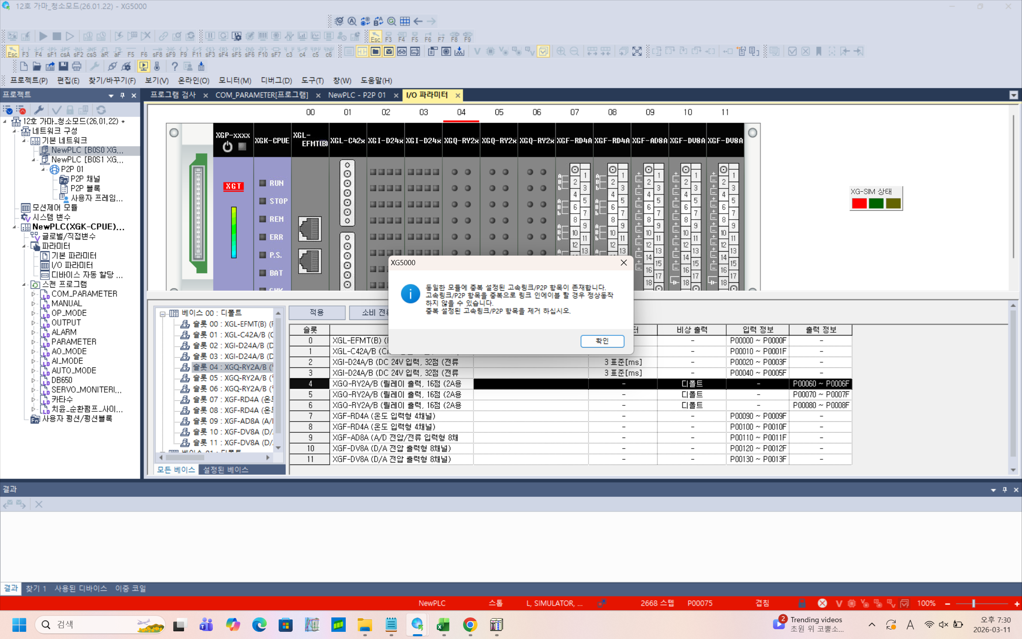Toggle the highlighted folder view icon
Image resolution: width=1022 pixels, height=639 pixels.
(x=375, y=52)
